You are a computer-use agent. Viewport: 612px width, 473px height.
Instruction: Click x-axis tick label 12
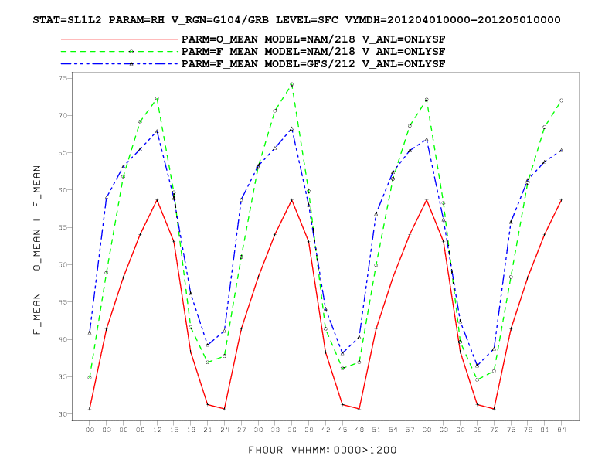pyautogui.click(x=157, y=430)
